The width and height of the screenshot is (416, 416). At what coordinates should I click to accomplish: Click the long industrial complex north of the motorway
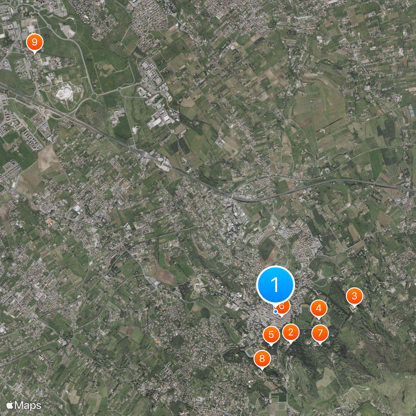150,72
